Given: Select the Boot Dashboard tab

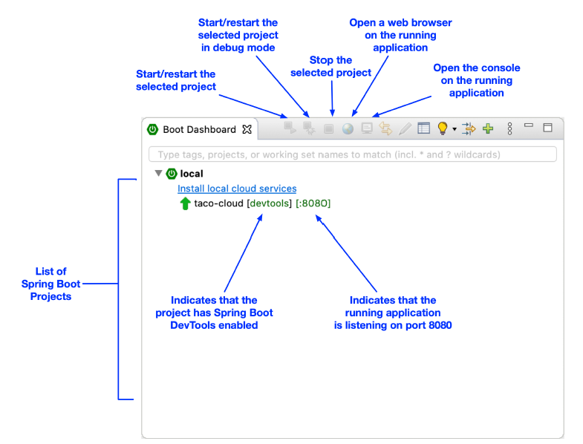Looking at the screenshot, I should (x=198, y=129).
